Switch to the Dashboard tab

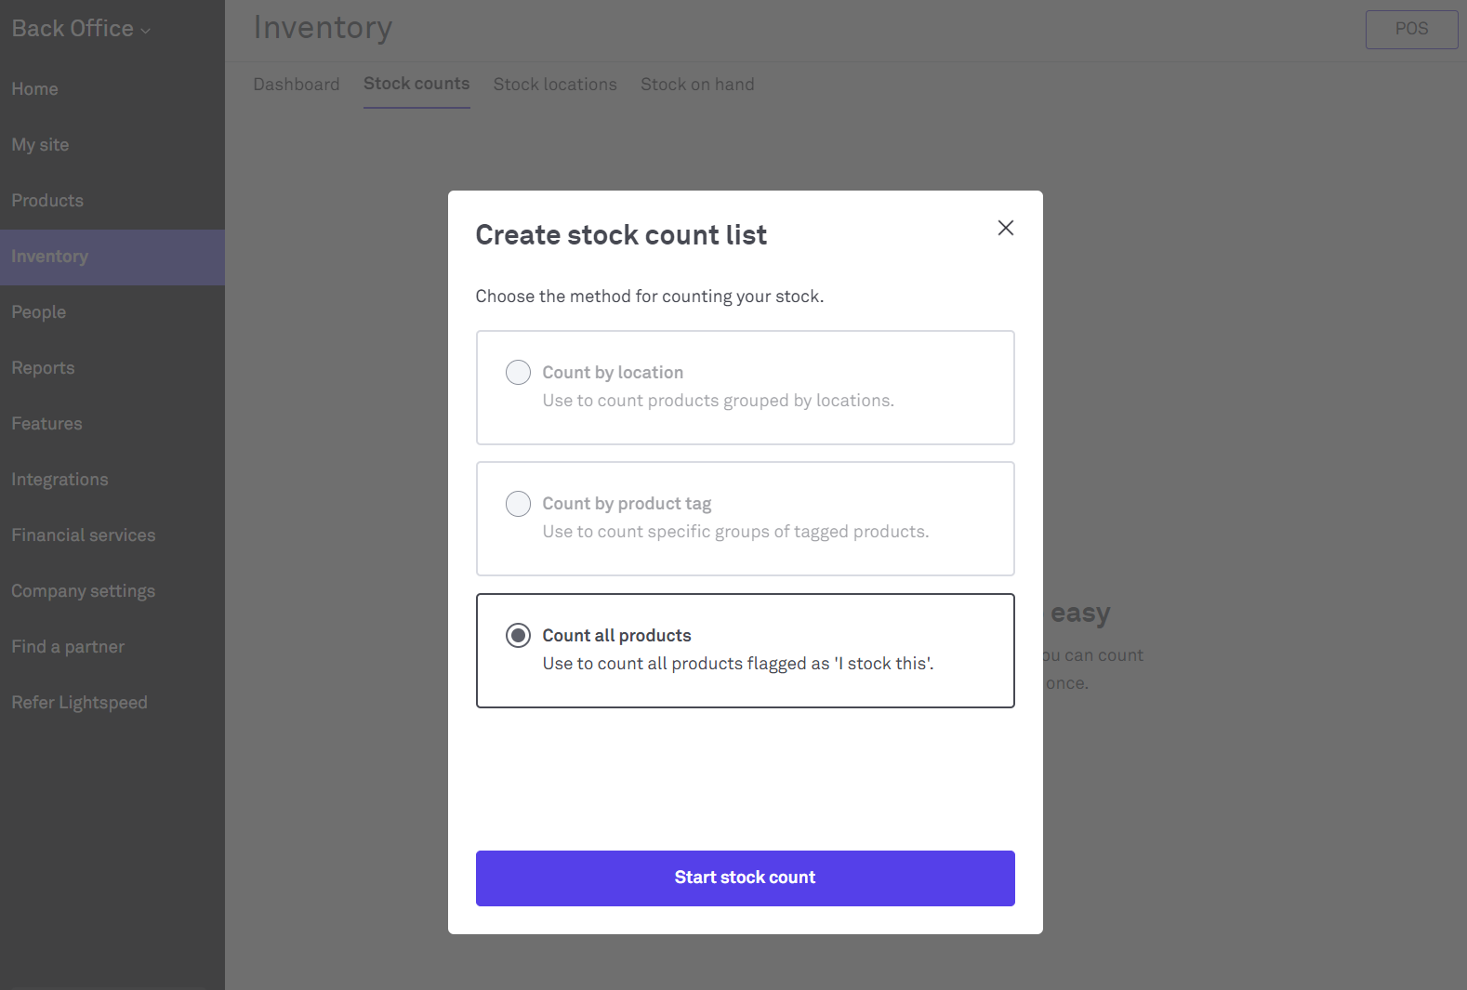tap(297, 85)
